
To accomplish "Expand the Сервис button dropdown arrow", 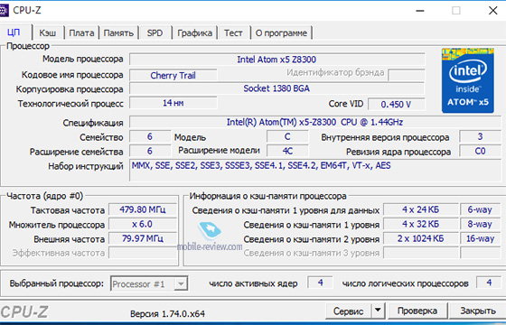I will pos(378,311).
